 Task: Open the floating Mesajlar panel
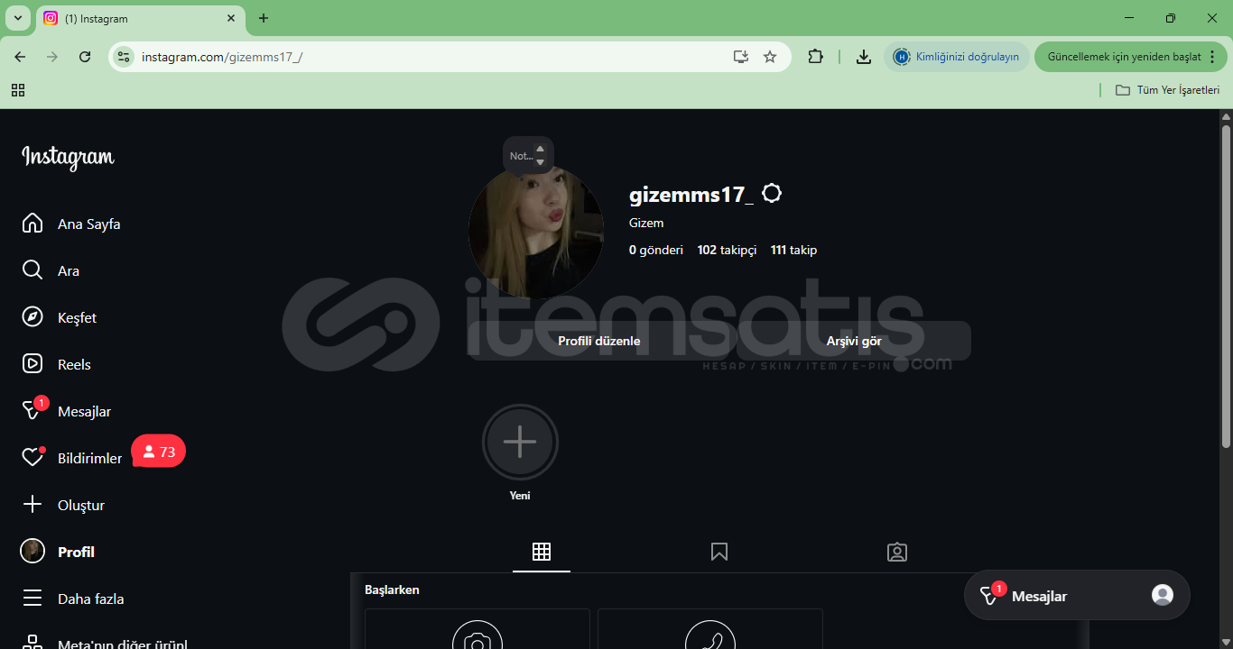pyautogui.click(x=1077, y=595)
